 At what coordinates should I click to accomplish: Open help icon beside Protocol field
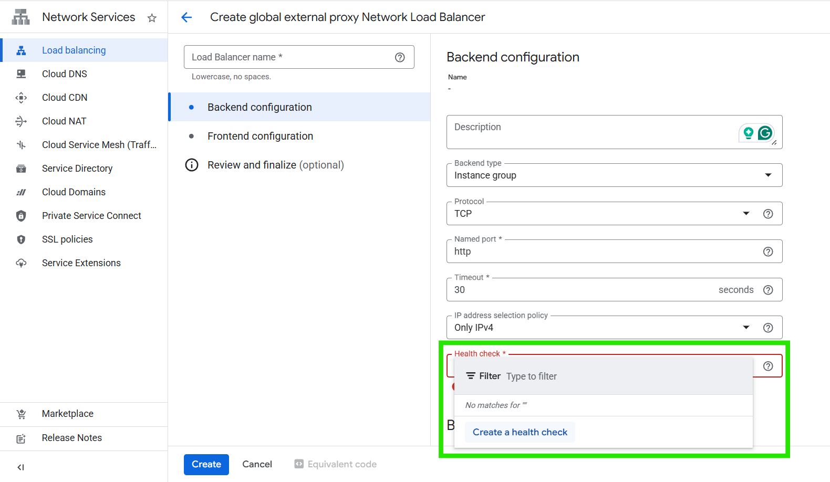[x=767, y=214]
